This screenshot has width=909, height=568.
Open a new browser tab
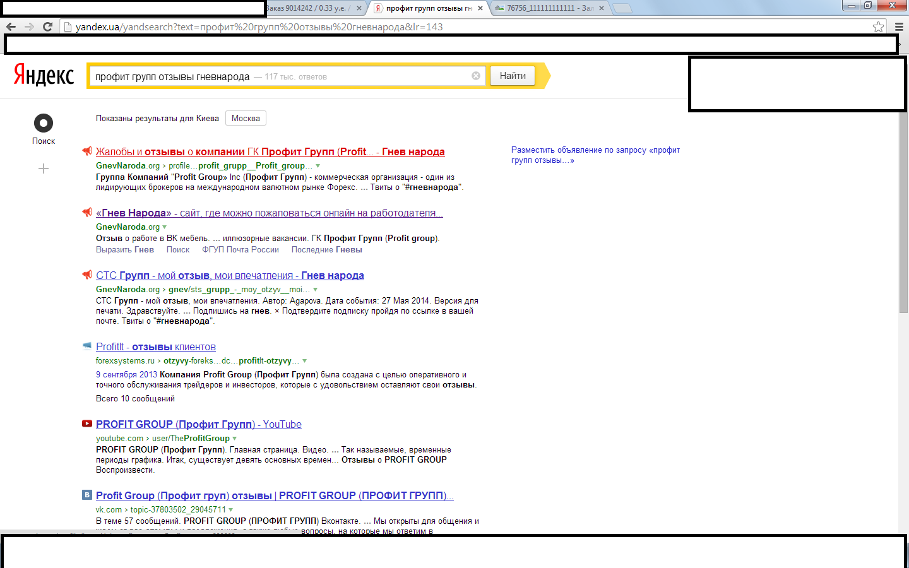click(x=622, y=8)
